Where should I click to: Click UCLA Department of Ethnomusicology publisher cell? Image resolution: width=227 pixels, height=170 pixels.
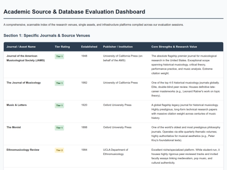116,152
